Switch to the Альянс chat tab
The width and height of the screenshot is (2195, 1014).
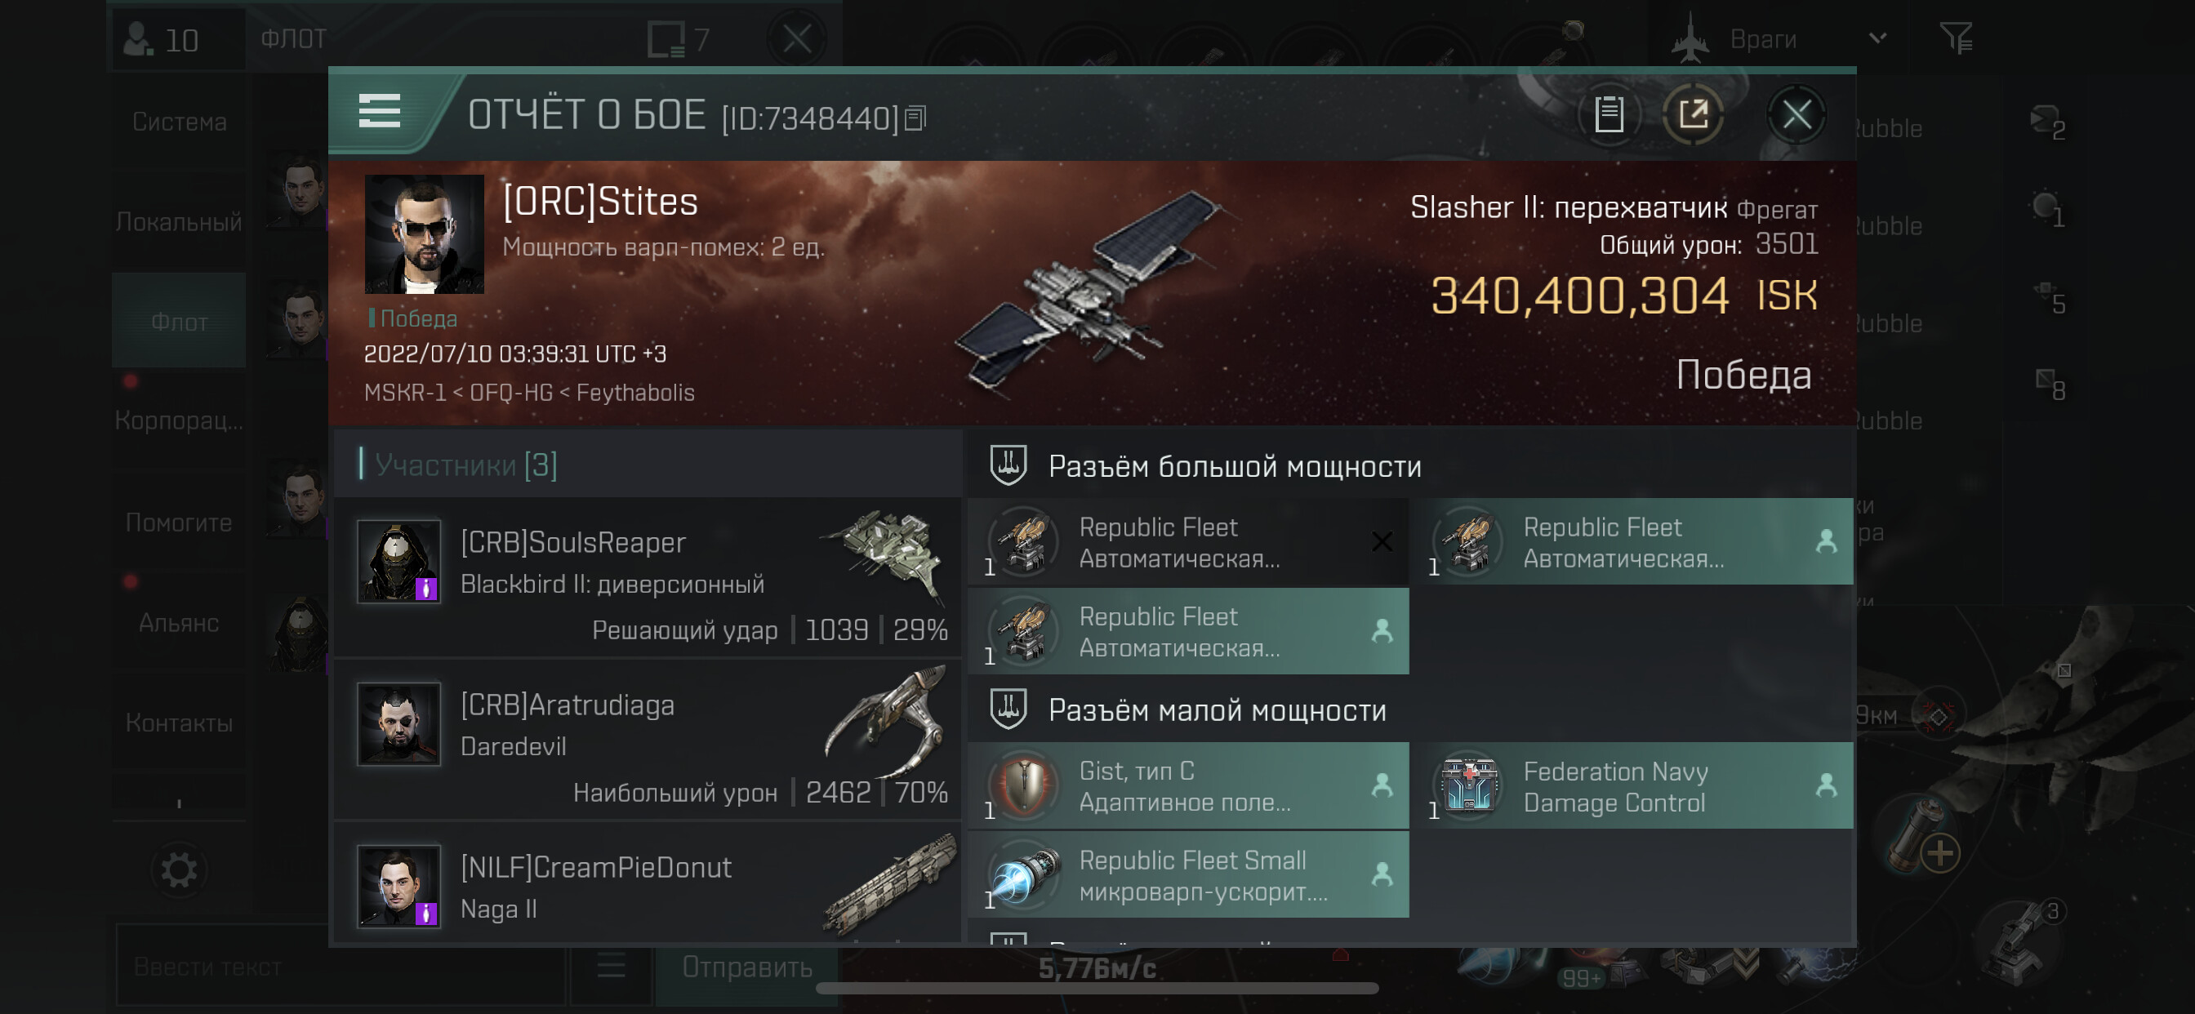click(179, 623)
